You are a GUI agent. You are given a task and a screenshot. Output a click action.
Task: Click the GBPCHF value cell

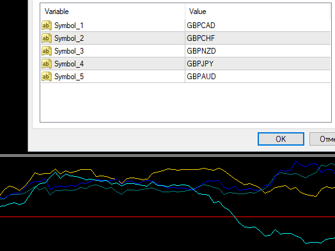258,38
